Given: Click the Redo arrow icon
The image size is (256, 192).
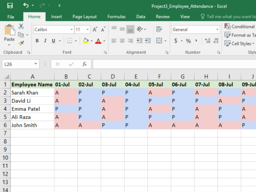Looking at the screenshot, I should pos(42,6).
